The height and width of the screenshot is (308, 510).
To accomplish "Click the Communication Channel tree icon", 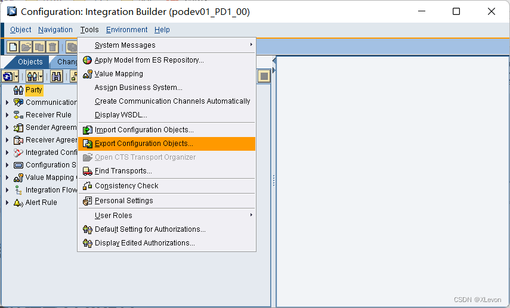I will click(18, 102).
